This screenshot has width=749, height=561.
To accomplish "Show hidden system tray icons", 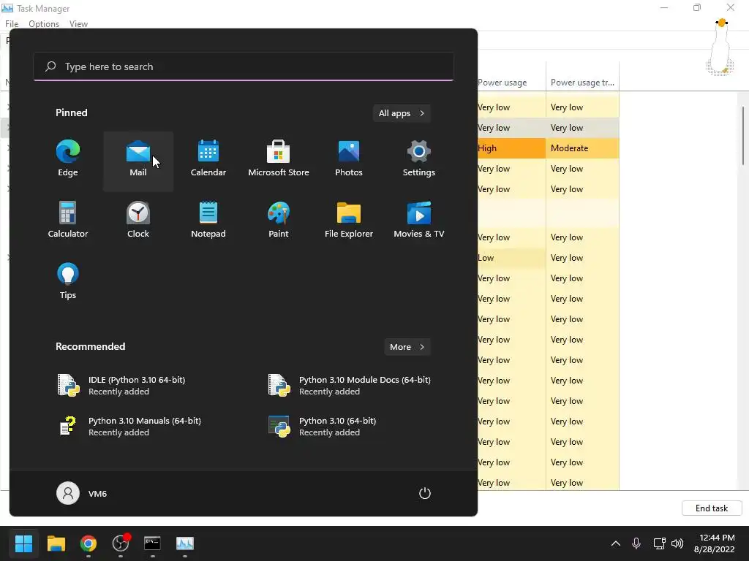I will (x=616, y=543).
